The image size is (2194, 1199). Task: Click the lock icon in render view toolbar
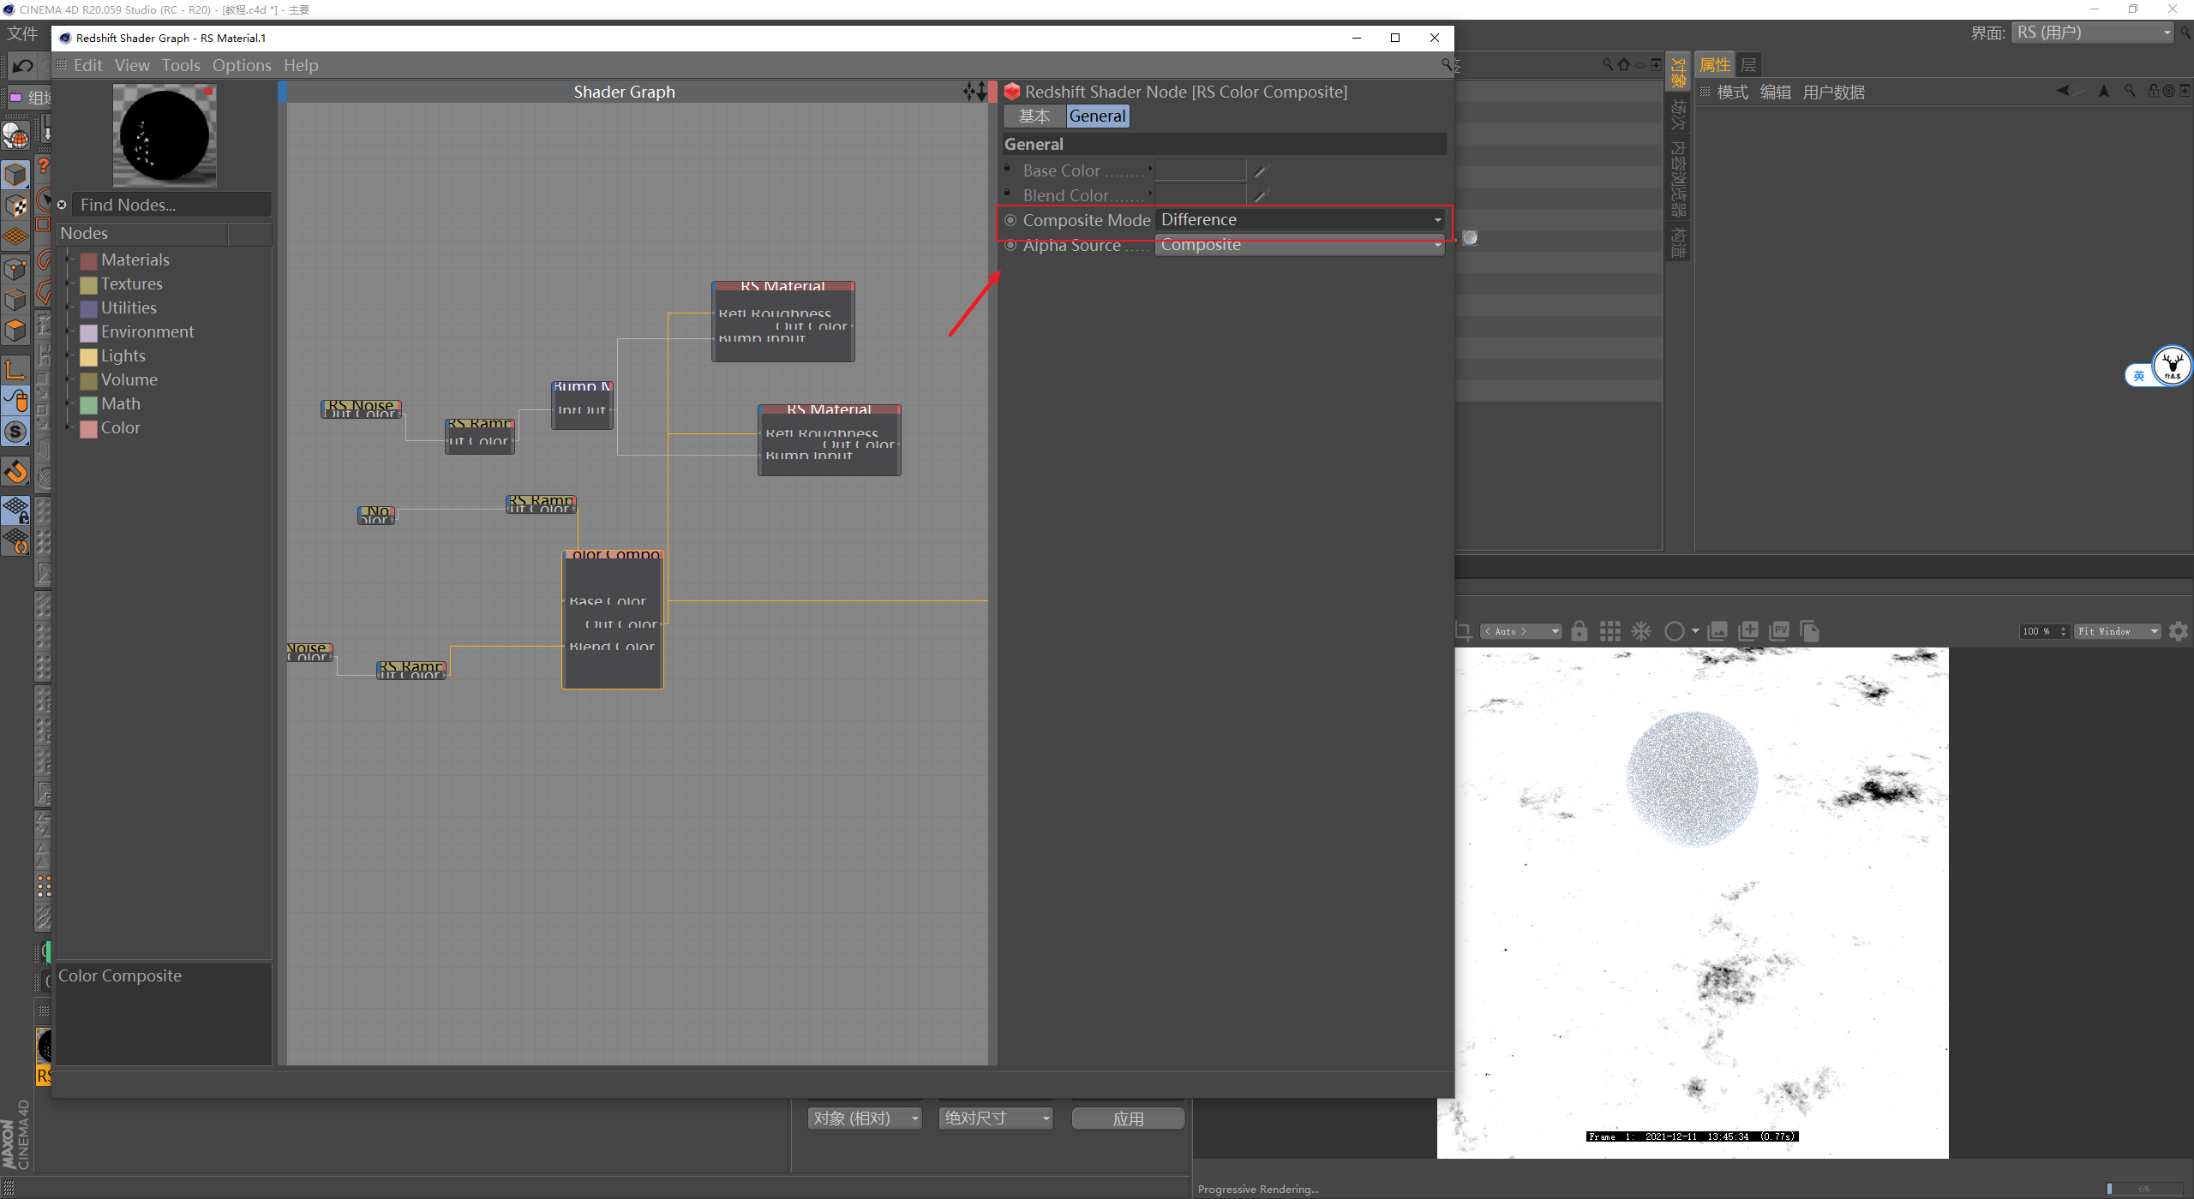(x=1579, y=631)
